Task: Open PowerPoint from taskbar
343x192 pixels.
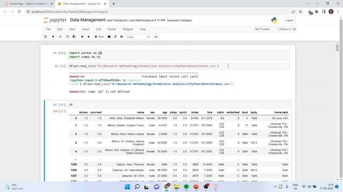Action: point(196,187)
